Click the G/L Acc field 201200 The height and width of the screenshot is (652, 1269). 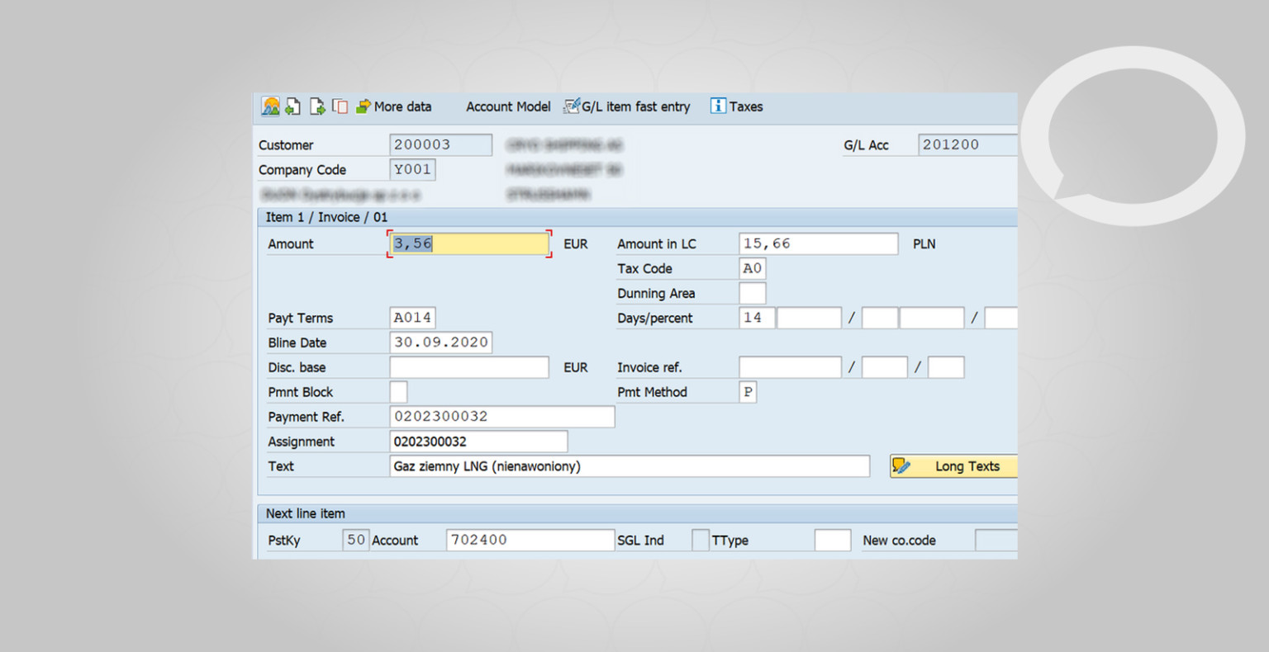point(967,144)
